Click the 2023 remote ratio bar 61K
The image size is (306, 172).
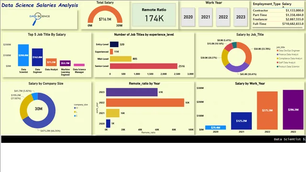132,92
